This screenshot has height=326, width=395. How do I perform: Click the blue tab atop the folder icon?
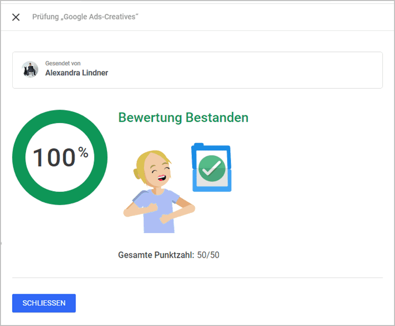click(199, 144)
